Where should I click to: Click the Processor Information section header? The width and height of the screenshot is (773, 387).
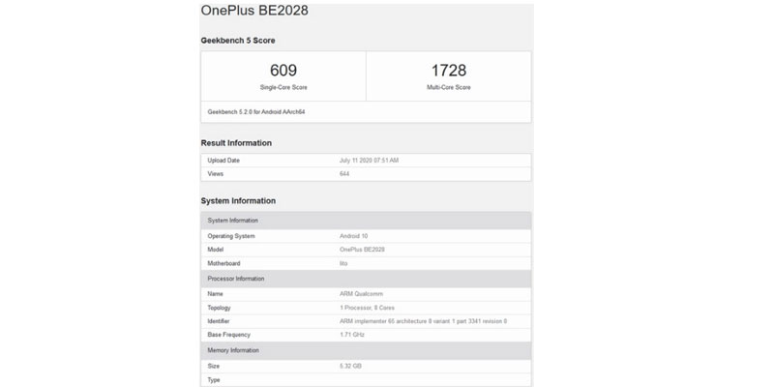(236, 279)
